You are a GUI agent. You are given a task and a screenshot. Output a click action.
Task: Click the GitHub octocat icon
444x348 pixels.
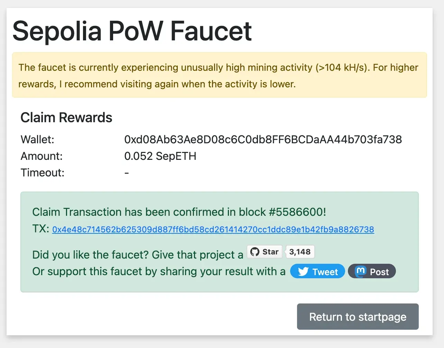255,252
